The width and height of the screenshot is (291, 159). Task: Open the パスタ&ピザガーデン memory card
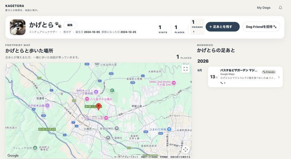245,77
